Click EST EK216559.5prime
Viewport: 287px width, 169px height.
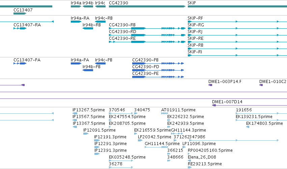pos(152,130)
